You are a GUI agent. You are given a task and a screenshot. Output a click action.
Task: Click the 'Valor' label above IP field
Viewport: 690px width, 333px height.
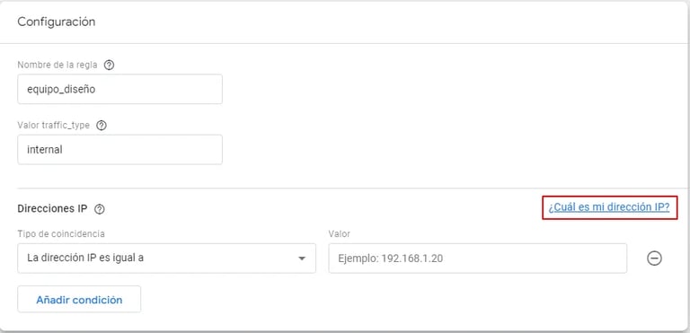pos(340,234)
